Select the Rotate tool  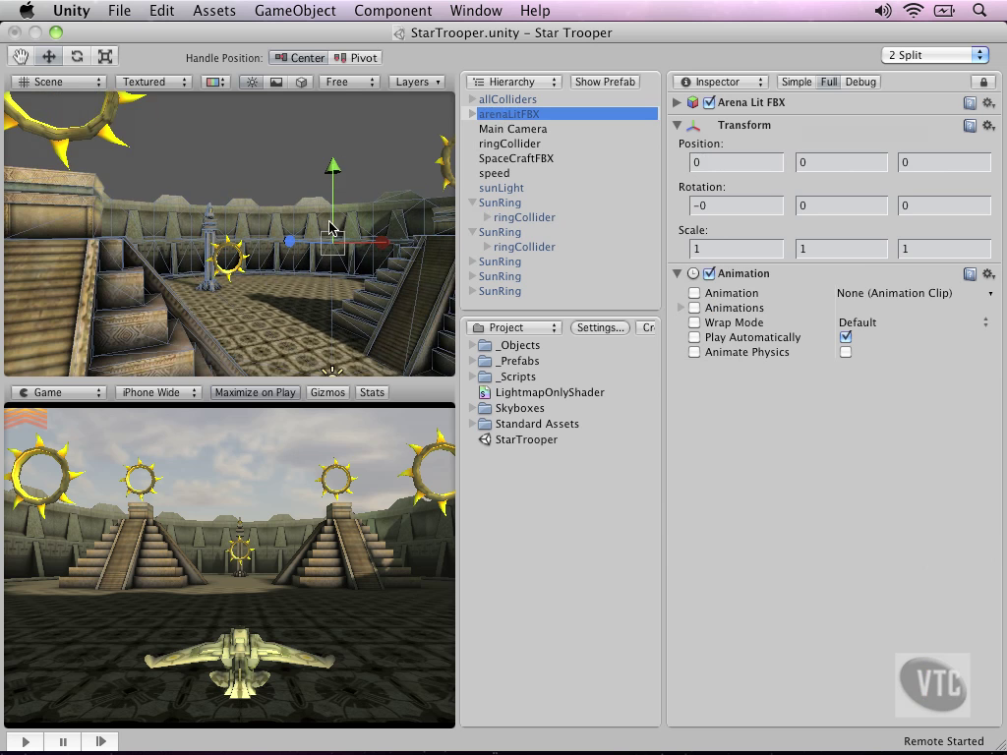[77, 57]
